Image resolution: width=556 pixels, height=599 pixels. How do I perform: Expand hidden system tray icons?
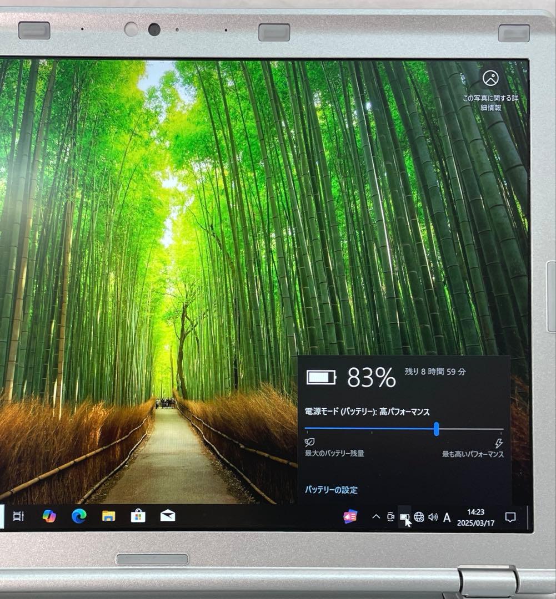point(376,517)
